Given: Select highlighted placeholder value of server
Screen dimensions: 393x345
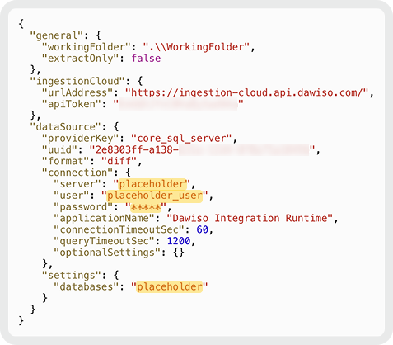Looking at the screenshot, I should pyautogui.click(x=152, y=184).
